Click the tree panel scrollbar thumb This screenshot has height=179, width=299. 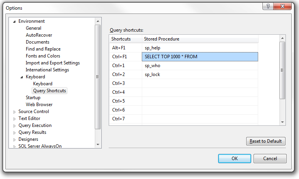(x=98, y=77)
